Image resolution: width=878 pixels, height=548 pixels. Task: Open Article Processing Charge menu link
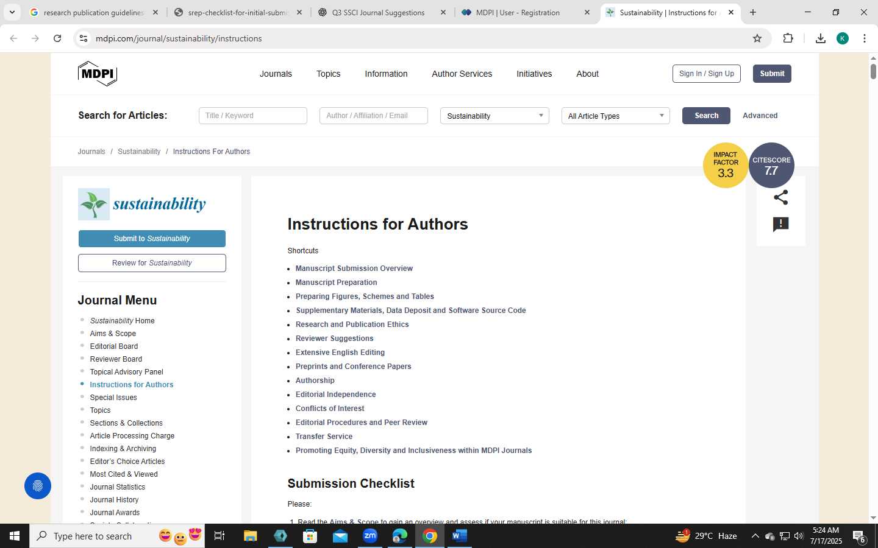pos(132,436)
